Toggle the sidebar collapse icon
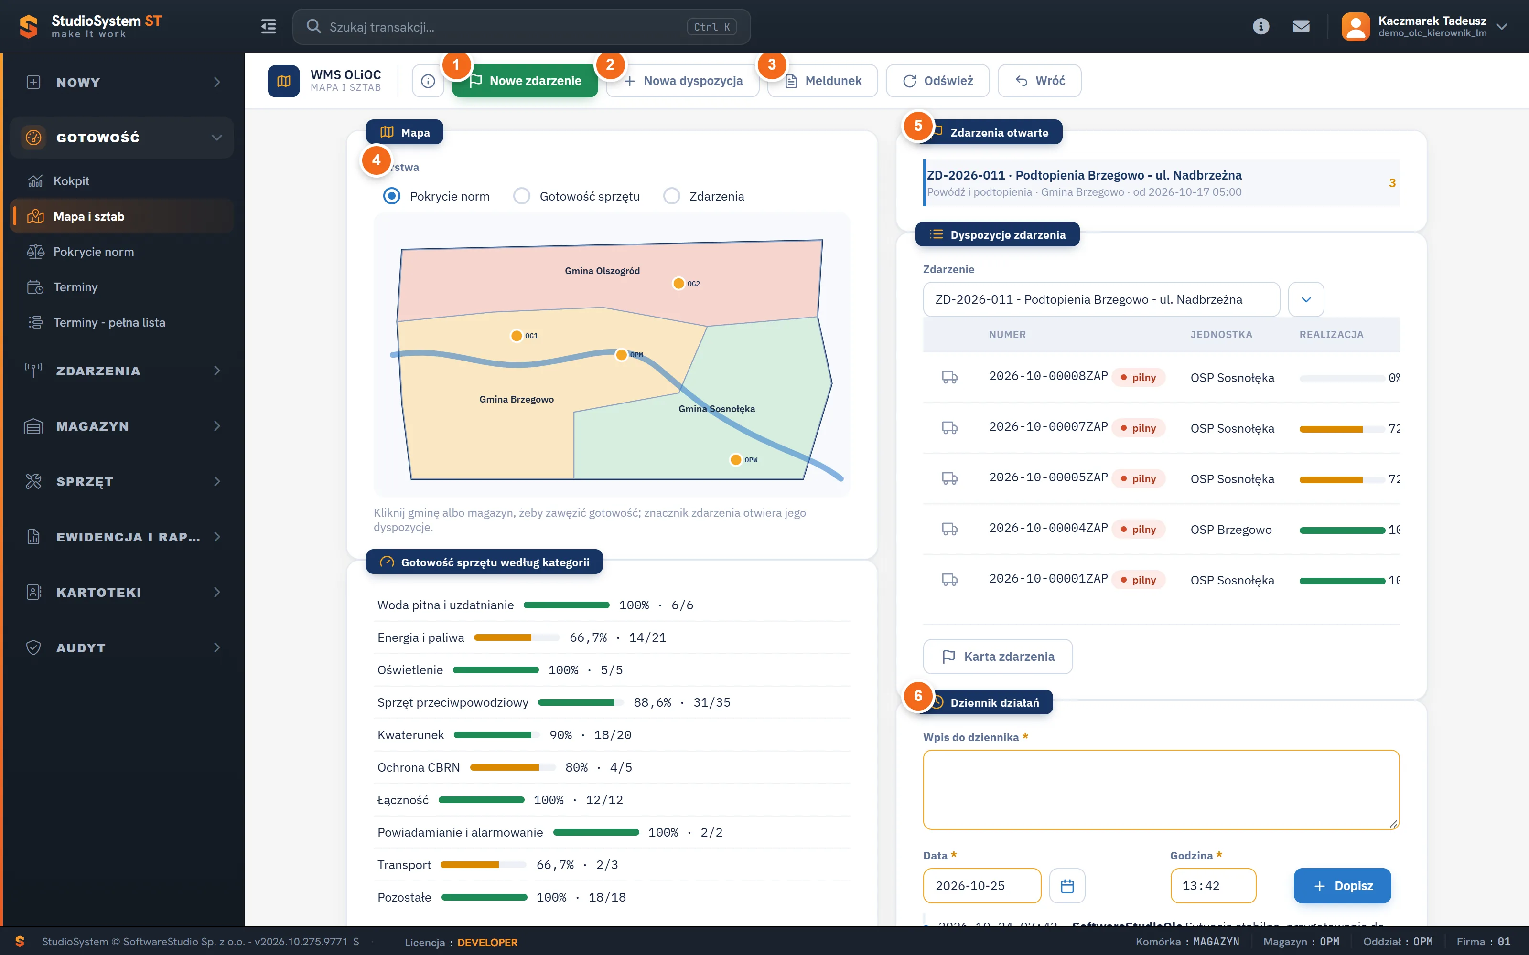1529x955 pixels. point(269,27)
